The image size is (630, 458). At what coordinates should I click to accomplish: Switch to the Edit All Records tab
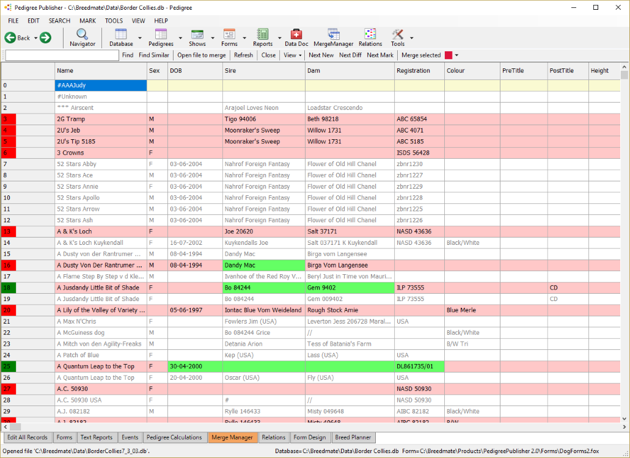(x=27, y=437)
